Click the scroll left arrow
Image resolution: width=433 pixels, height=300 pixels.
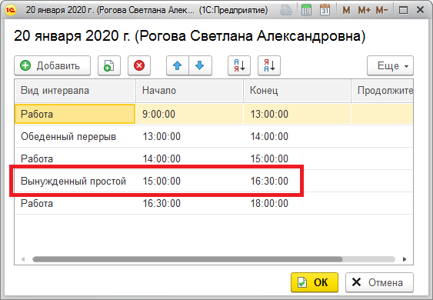pos(23,259)
